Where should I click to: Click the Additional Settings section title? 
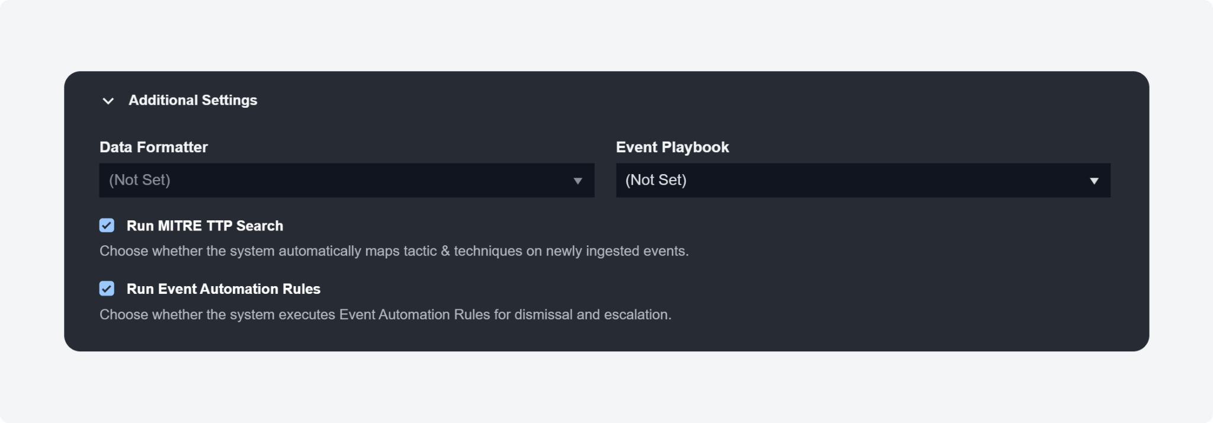pos(192,100)
